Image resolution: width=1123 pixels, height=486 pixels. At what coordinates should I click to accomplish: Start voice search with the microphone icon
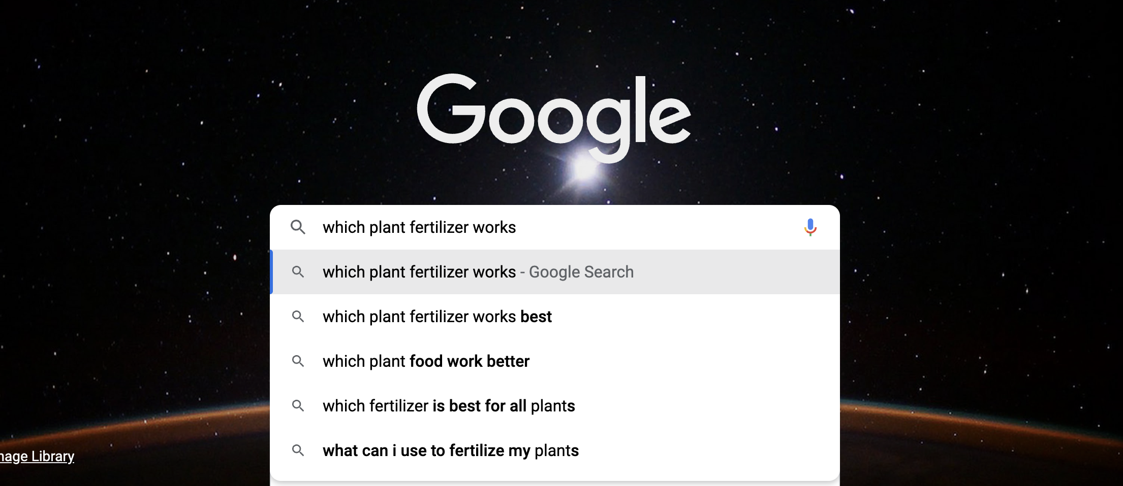click(x=810, y=227)
